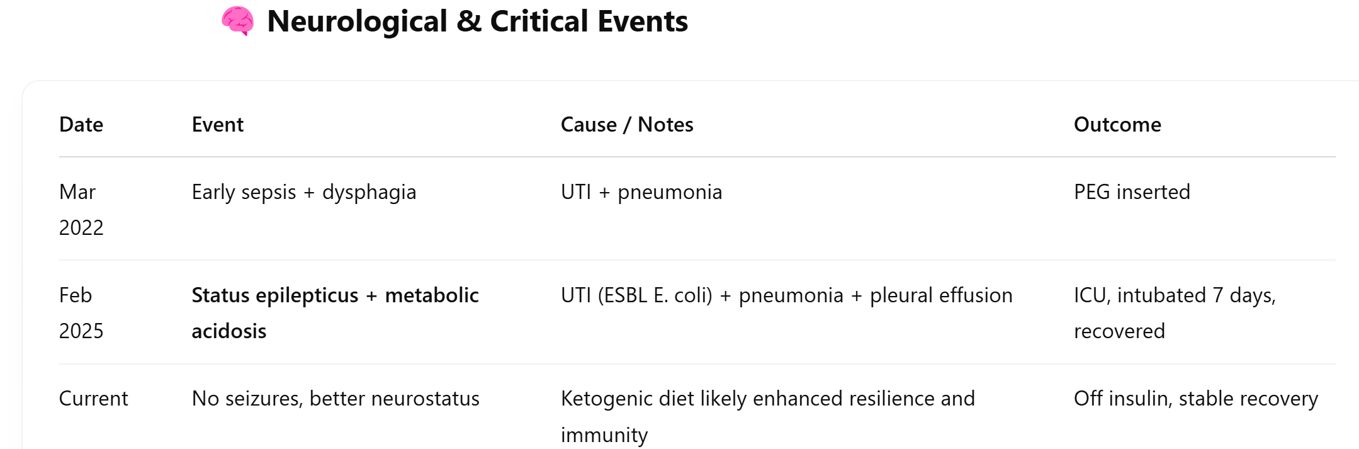Click the UTI + pneumonia cell
Screen dimensions: 1359x449
point(641,192)
